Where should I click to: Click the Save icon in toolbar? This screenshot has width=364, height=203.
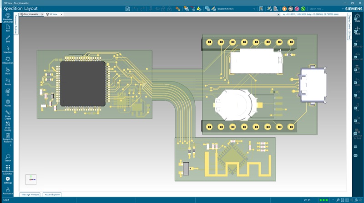click(x=128, y=9)
